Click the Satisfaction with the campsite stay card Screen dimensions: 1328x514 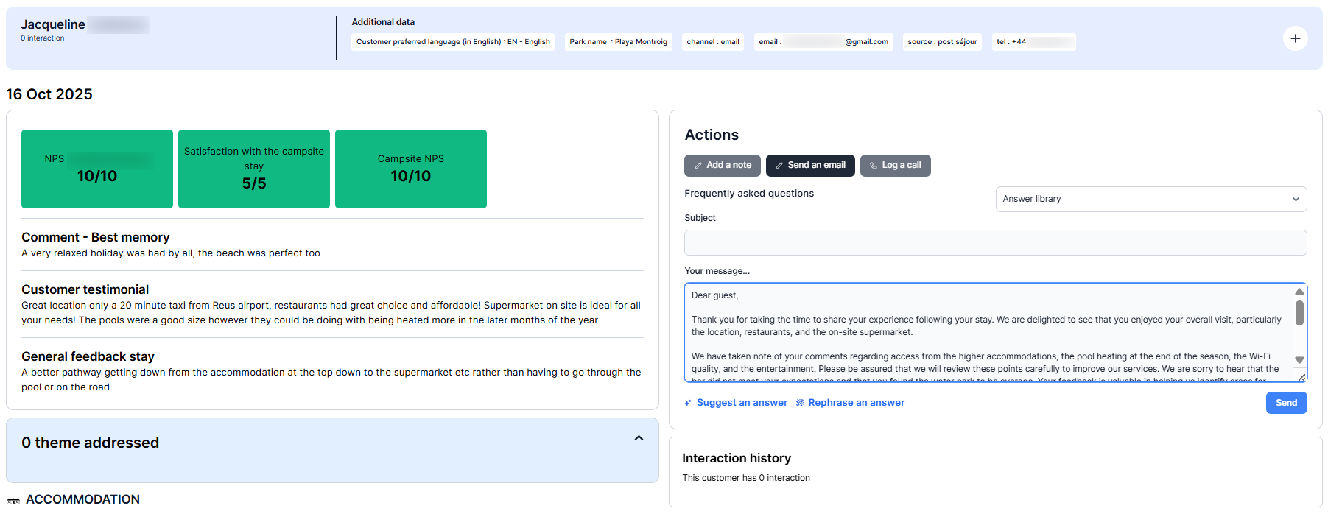point(253,169)
